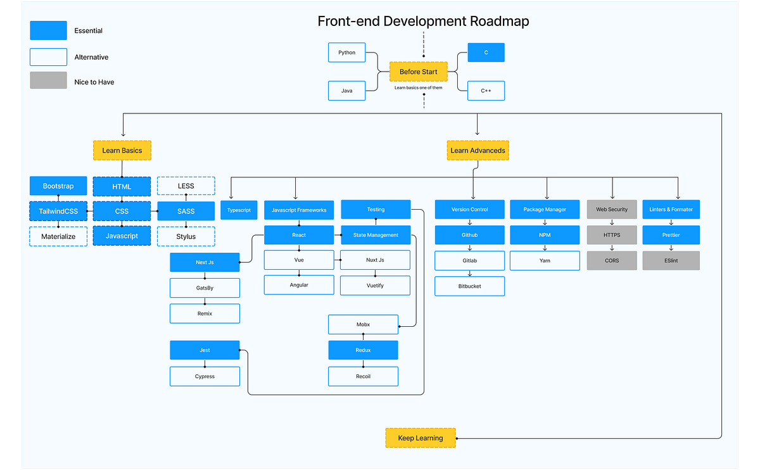The image size is (760, 470).
Task: Select the React node
Action: [x=298, y=235]
